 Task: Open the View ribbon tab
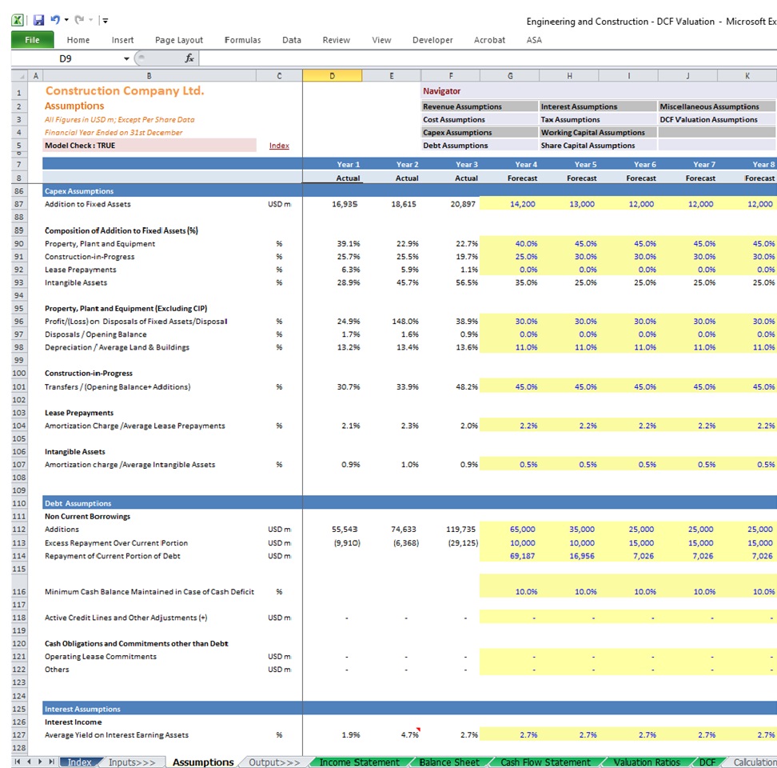[381, 40]
